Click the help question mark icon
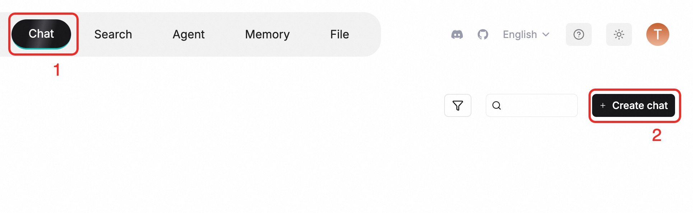 point(578,34)
